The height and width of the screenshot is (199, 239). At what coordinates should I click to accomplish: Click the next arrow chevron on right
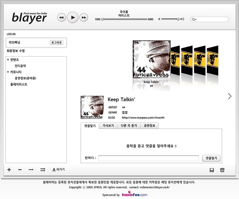coord(230,96)
